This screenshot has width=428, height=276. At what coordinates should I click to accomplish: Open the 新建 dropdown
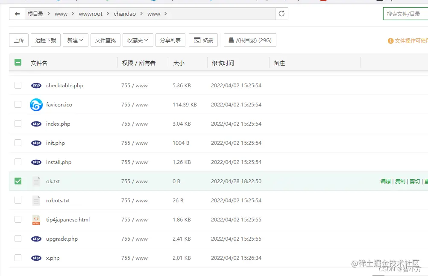tap(75, 40)
